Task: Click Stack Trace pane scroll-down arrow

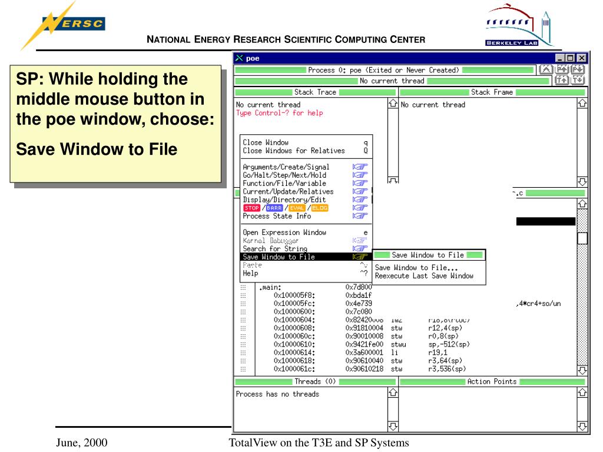Action: click(393, 180)
